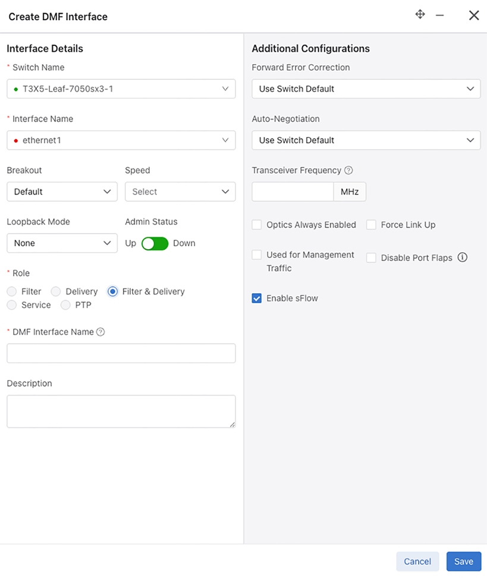Check the Force Link Up option

371,225
